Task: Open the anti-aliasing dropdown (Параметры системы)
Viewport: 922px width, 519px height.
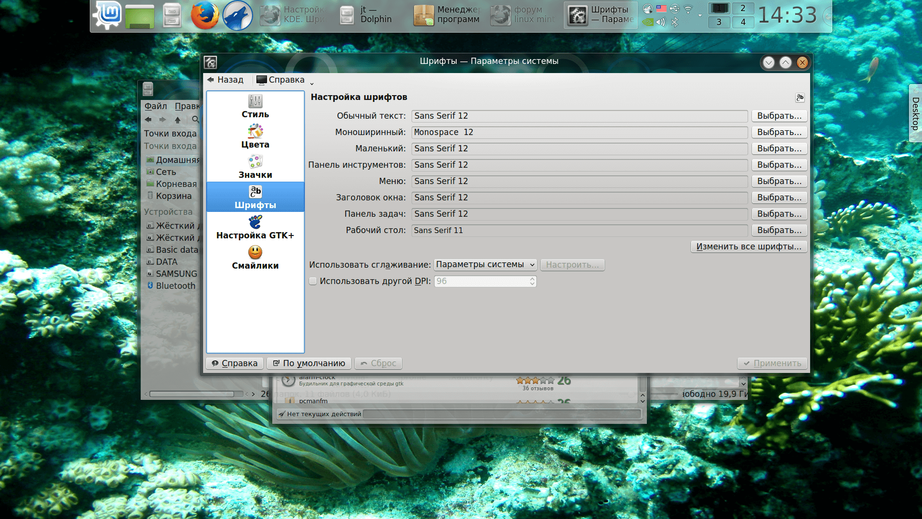Action: click(485, 265)
